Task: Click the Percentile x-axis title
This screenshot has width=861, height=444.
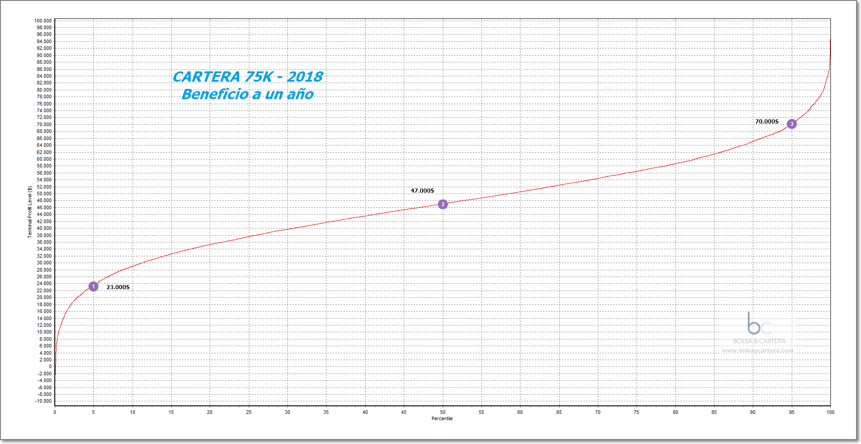Action: [x=442, y=418]
